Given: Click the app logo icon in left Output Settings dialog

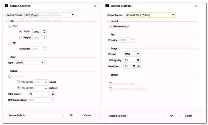Looking at the screenshot, I should (6, 6).
